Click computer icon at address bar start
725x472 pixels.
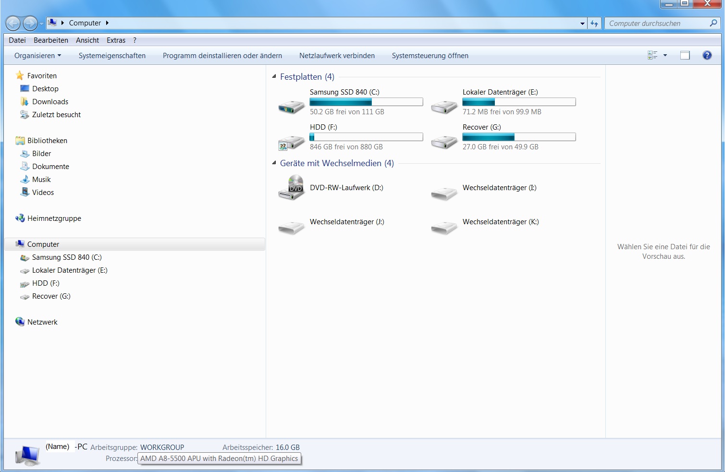pyautogui.click(x=52, y=23)
